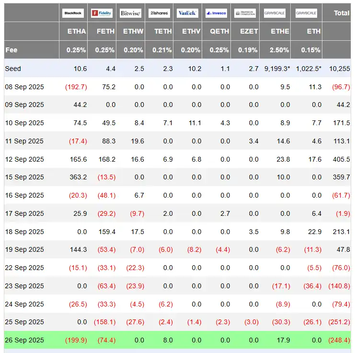Click the Invesco logo
Viewport: 355px width, 353px height.
tap(216, 13)
